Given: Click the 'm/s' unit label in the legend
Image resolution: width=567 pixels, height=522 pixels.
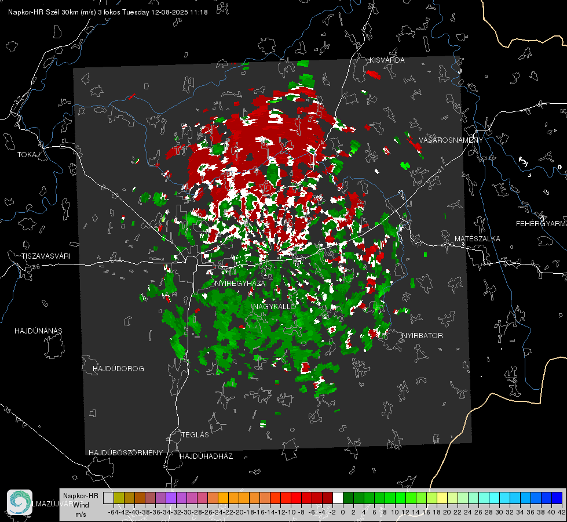Looking at the screenshot, I should [x=81, y=514].
